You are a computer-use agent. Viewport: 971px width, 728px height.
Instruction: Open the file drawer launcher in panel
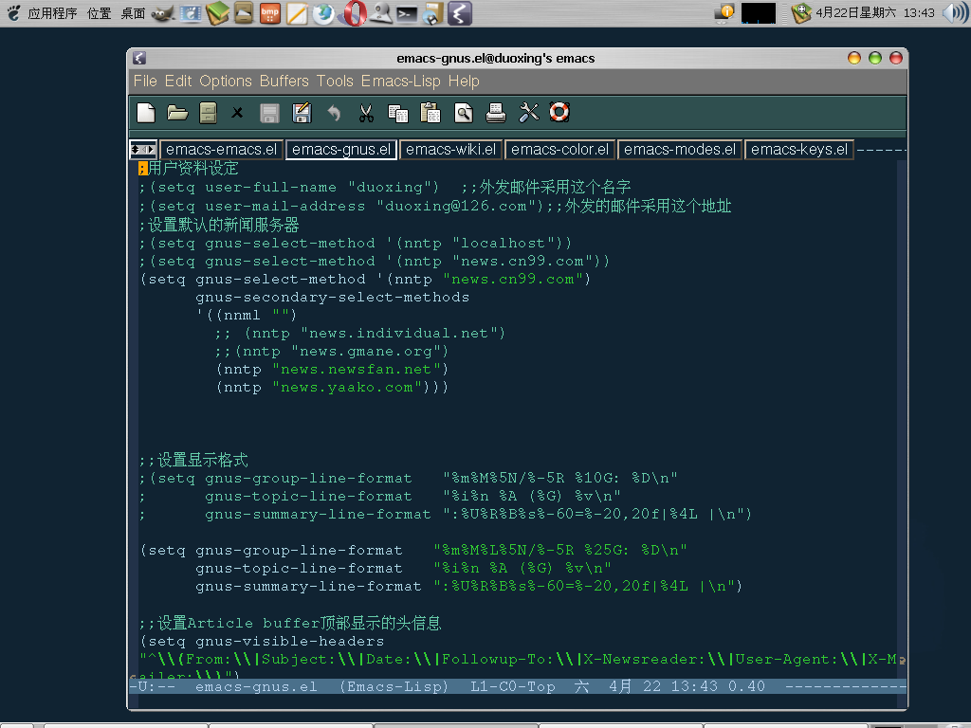pyautogui.click(x=244, y=13)
